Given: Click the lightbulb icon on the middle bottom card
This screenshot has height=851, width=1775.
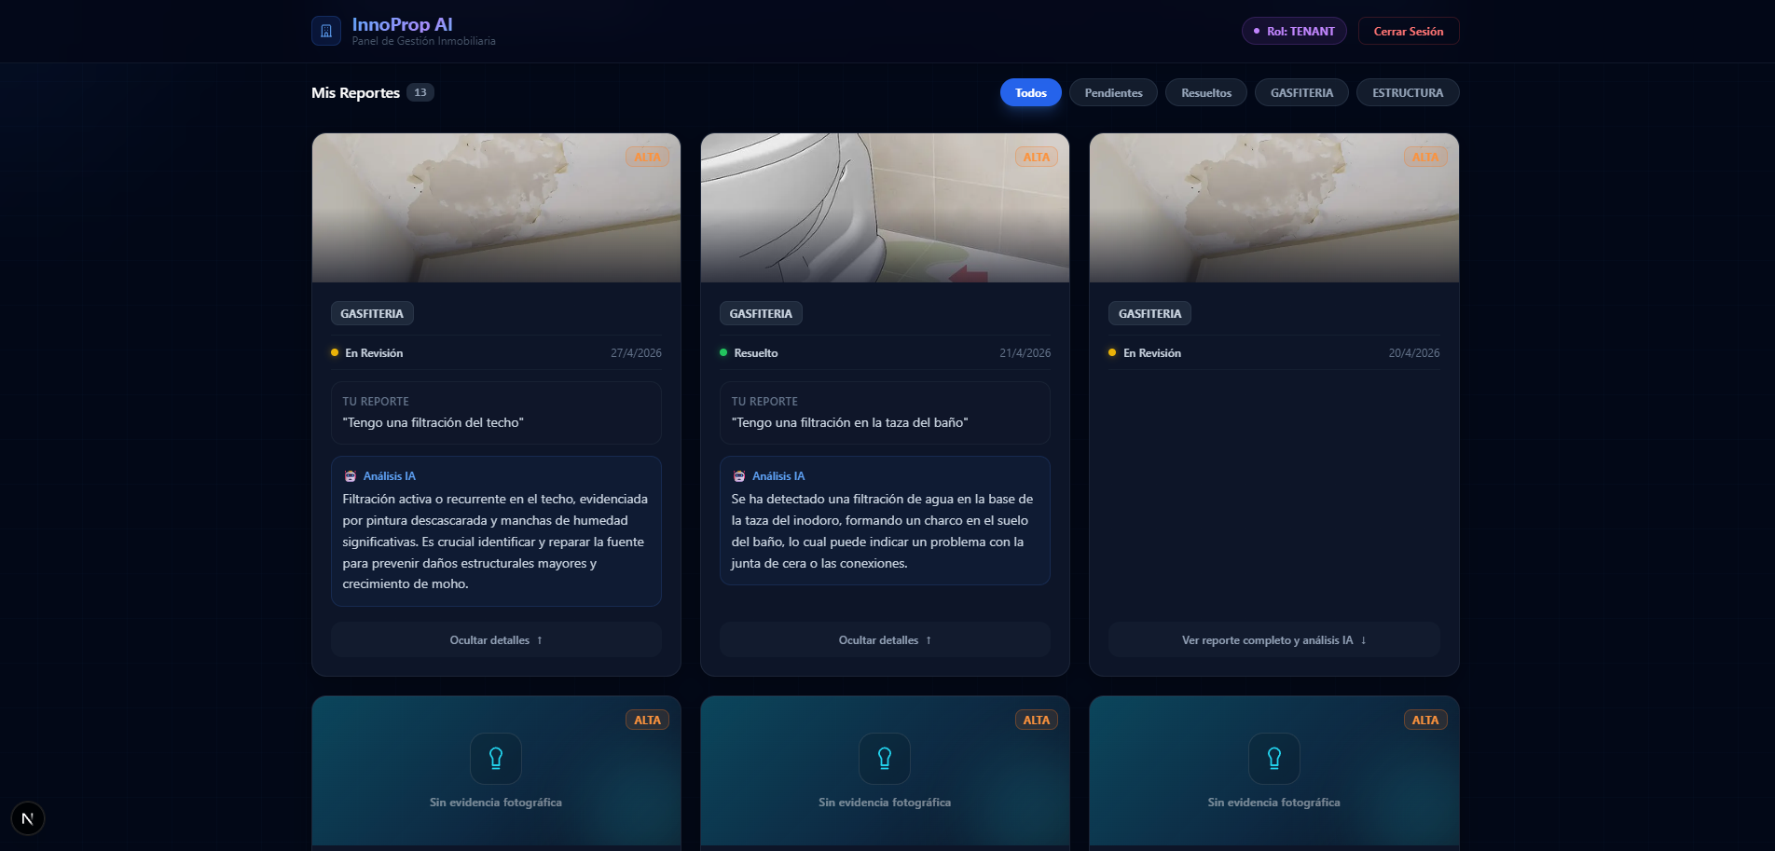Looking at the screenshot, I should 884,758.
